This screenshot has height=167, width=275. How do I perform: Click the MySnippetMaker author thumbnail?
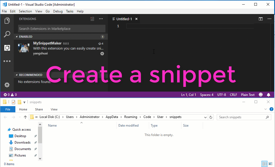pos(24,48)
